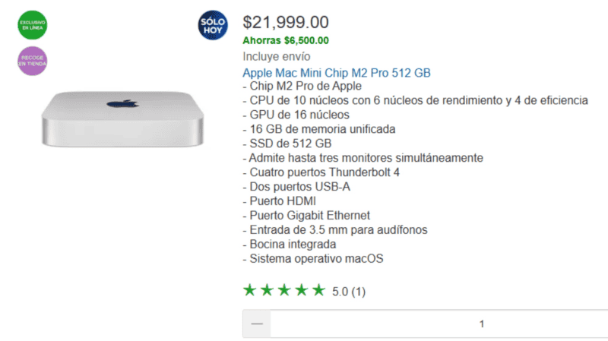Click the Sistema operativo macOS line

[313, 259]
